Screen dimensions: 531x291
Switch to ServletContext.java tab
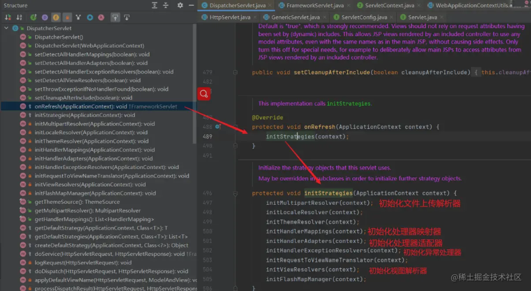tap(389, 5)
